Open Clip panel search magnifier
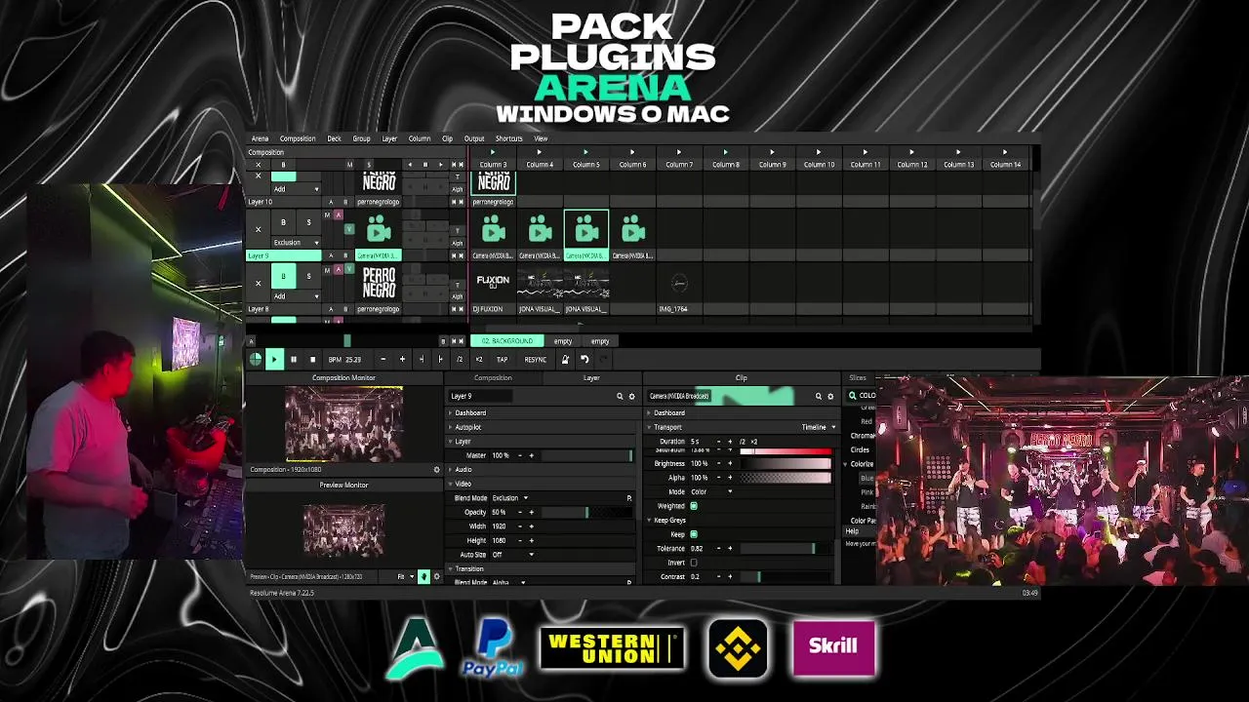 click(x=819, y=396)
